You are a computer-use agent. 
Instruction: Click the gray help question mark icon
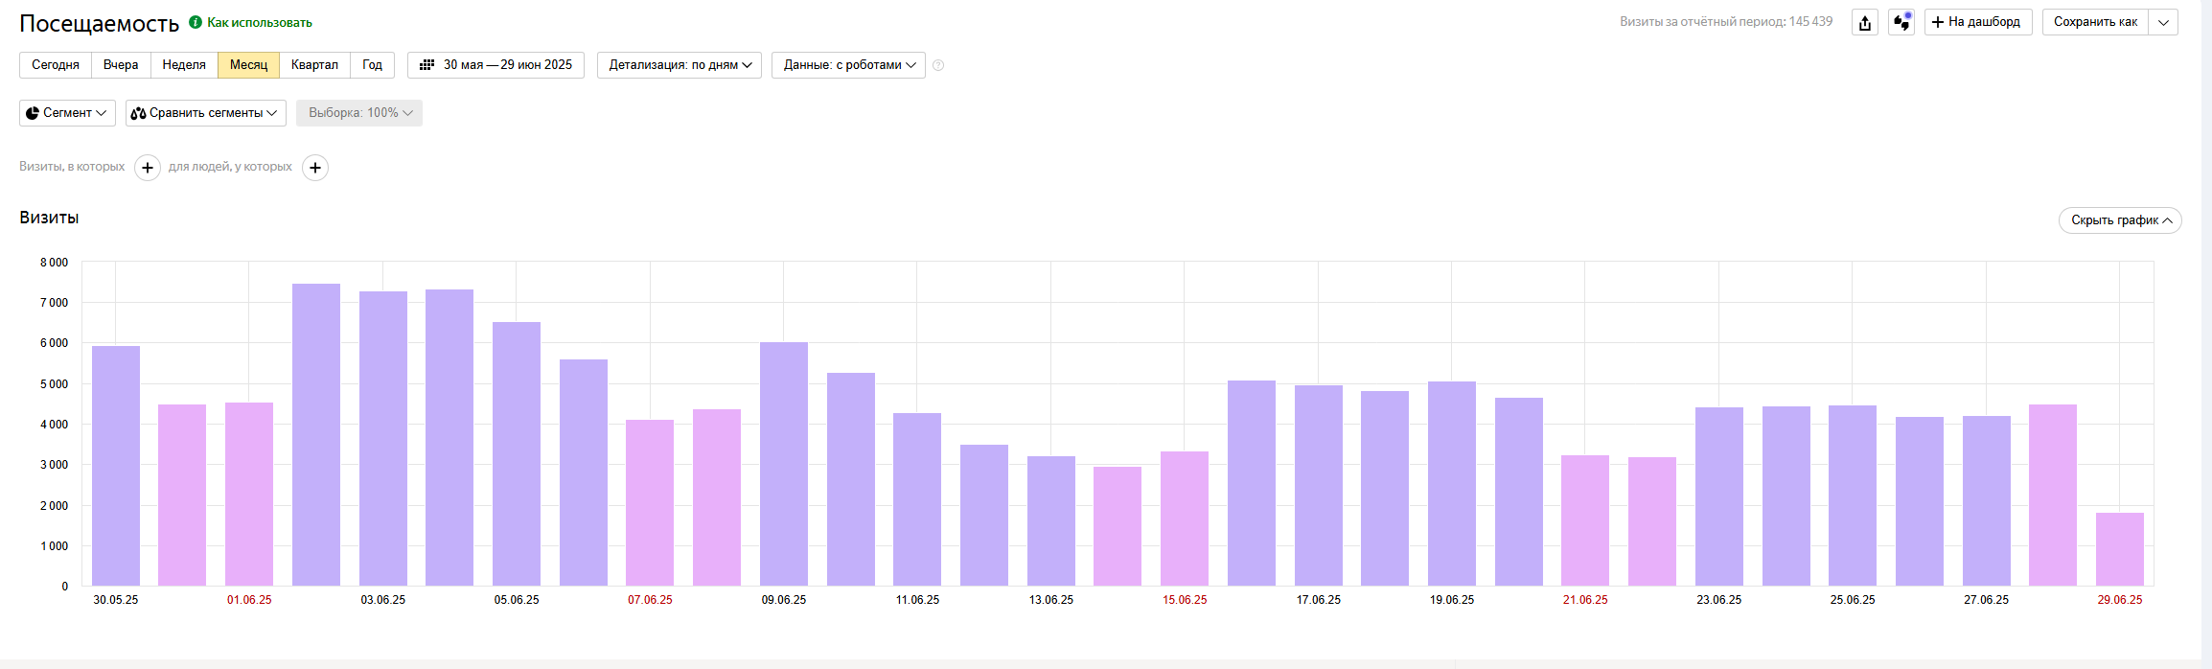[x=938, y=65]
